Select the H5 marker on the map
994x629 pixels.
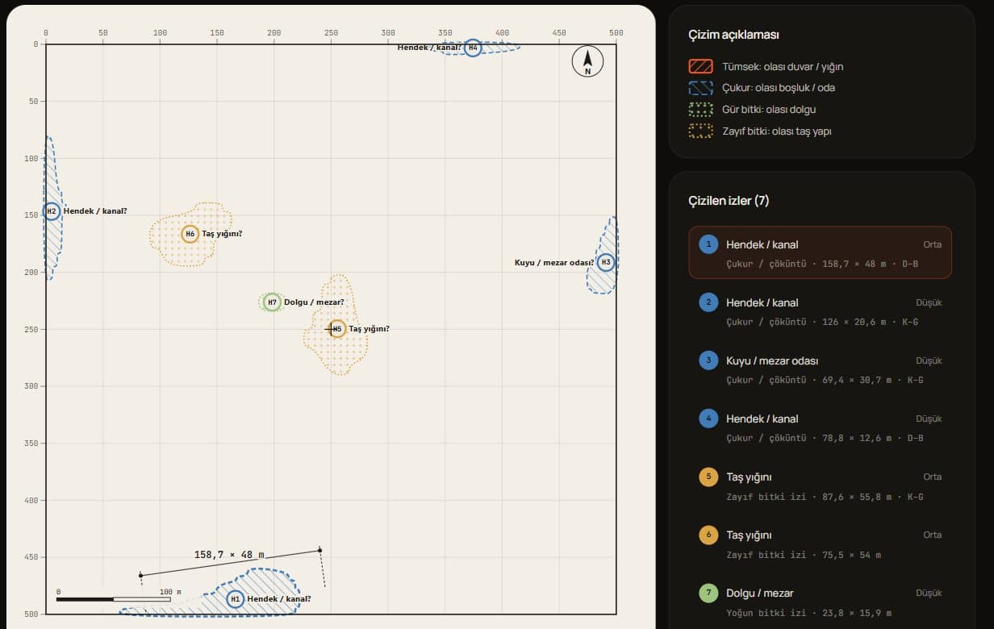(x=337, y=329)
